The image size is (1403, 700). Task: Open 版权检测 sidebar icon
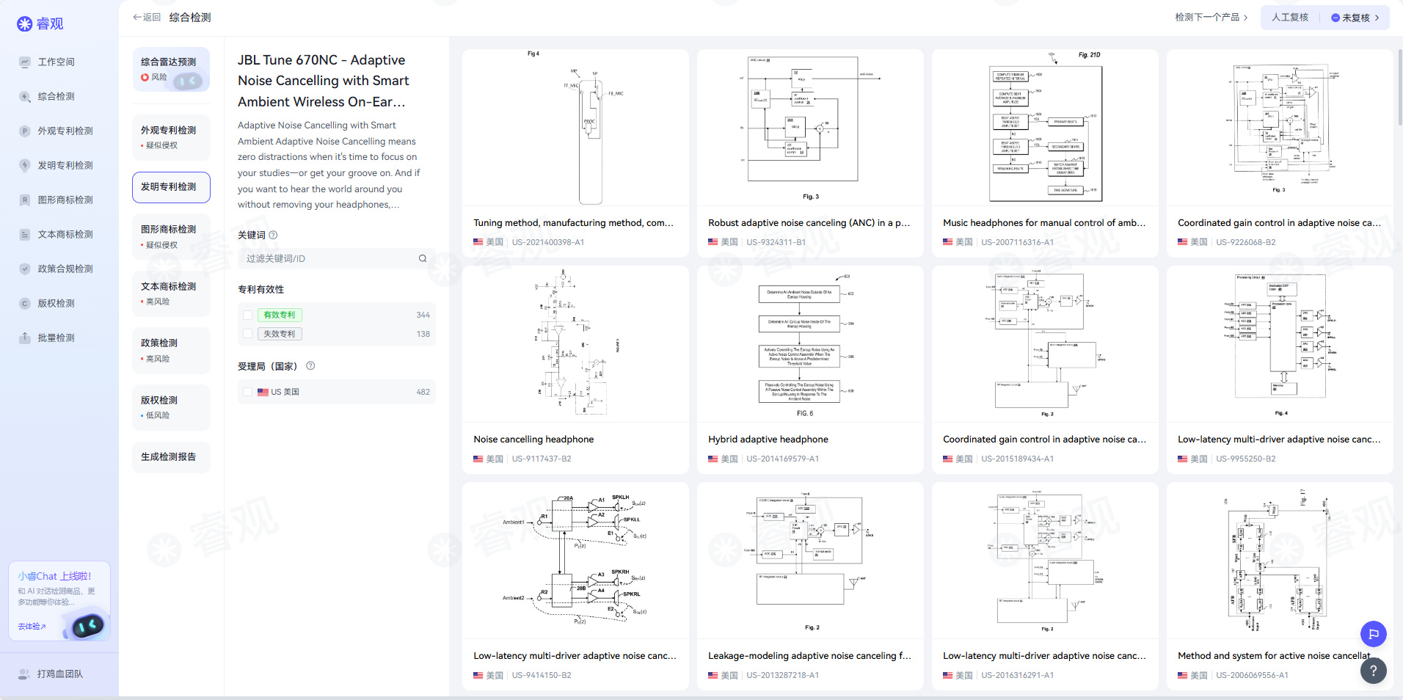(25, 304)
